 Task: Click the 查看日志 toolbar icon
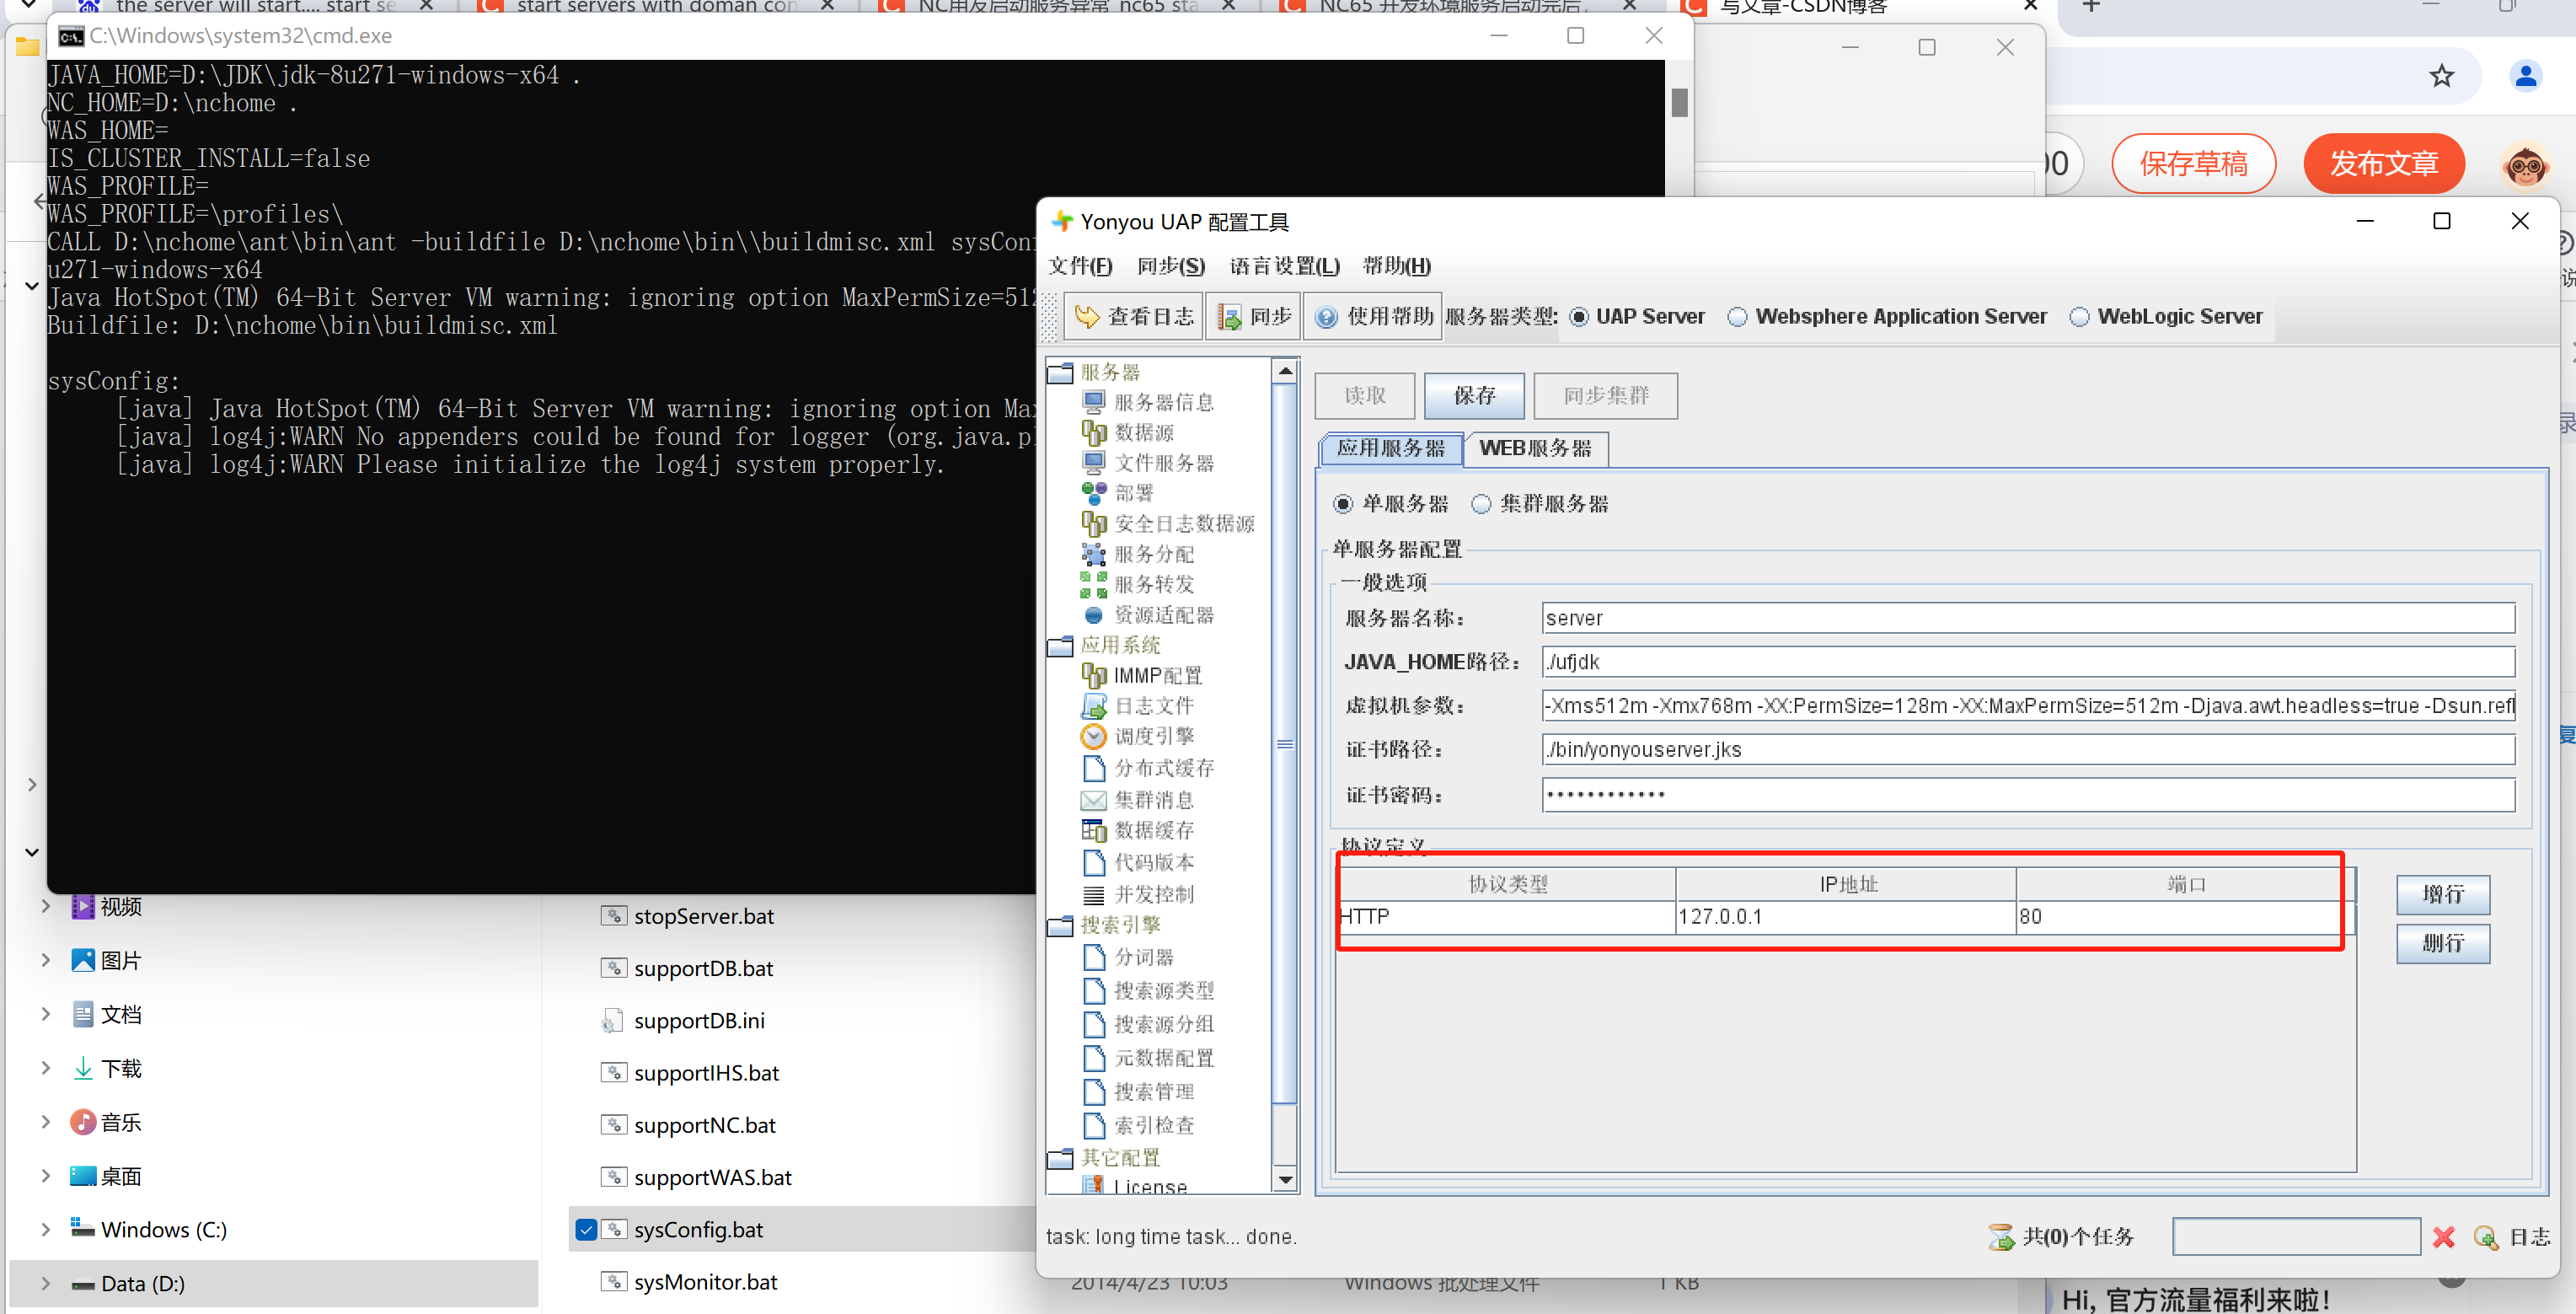[1086, 317]
